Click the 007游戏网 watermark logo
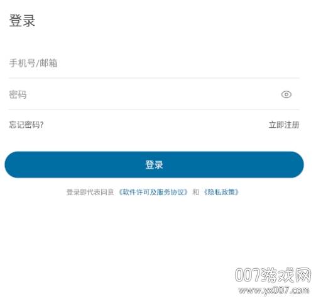The height and width of the screenshot is (299, 316). (x=273, y=275)
